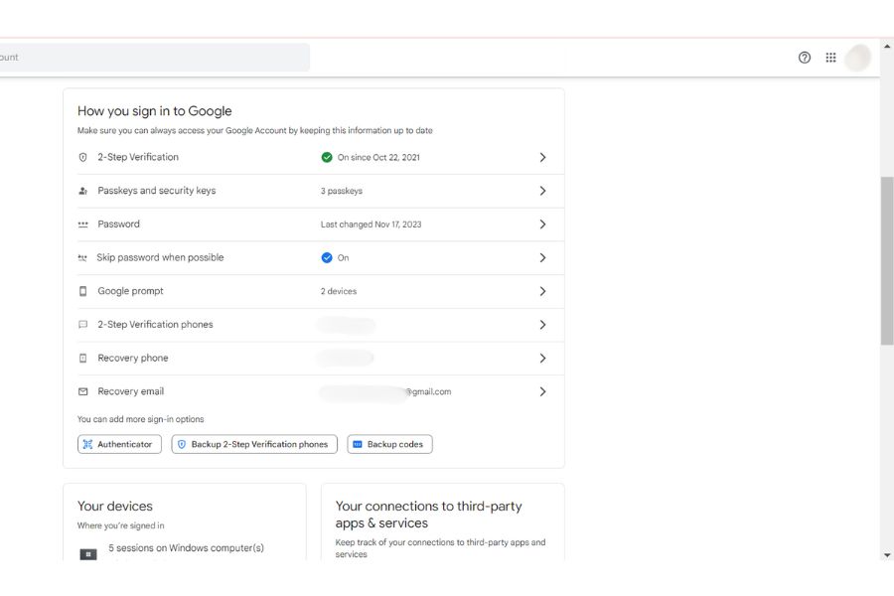Add the Authenticator sign-in option
The width and height of the screenshot is (894, 596).
click(x=119, y=445)
